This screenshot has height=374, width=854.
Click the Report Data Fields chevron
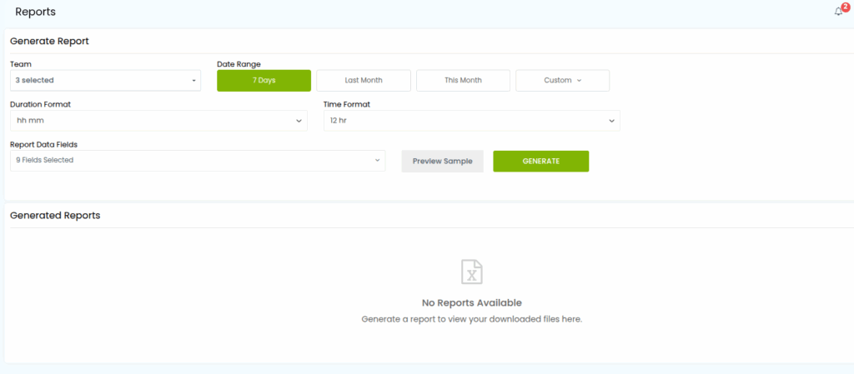377,160
